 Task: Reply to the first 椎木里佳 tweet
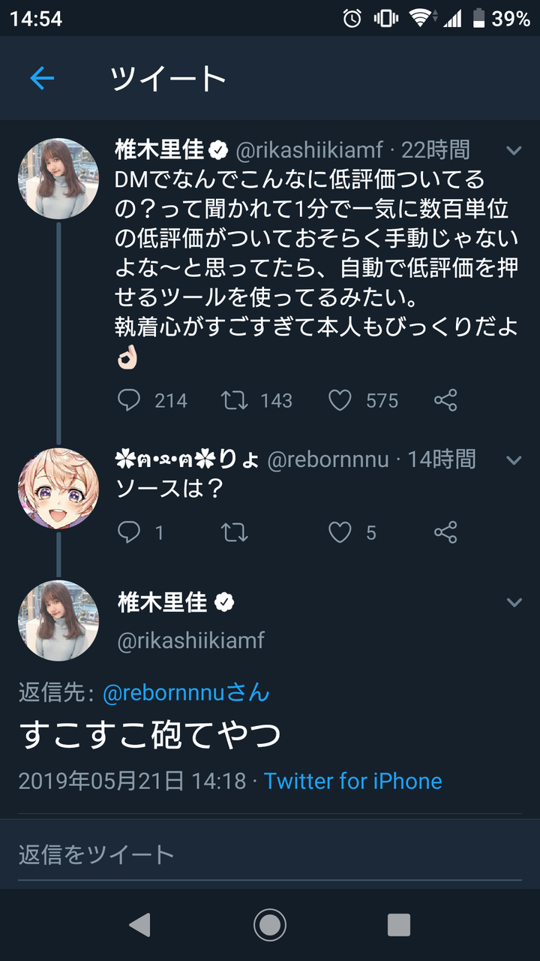pyautogui.click(x=129, y=400)
